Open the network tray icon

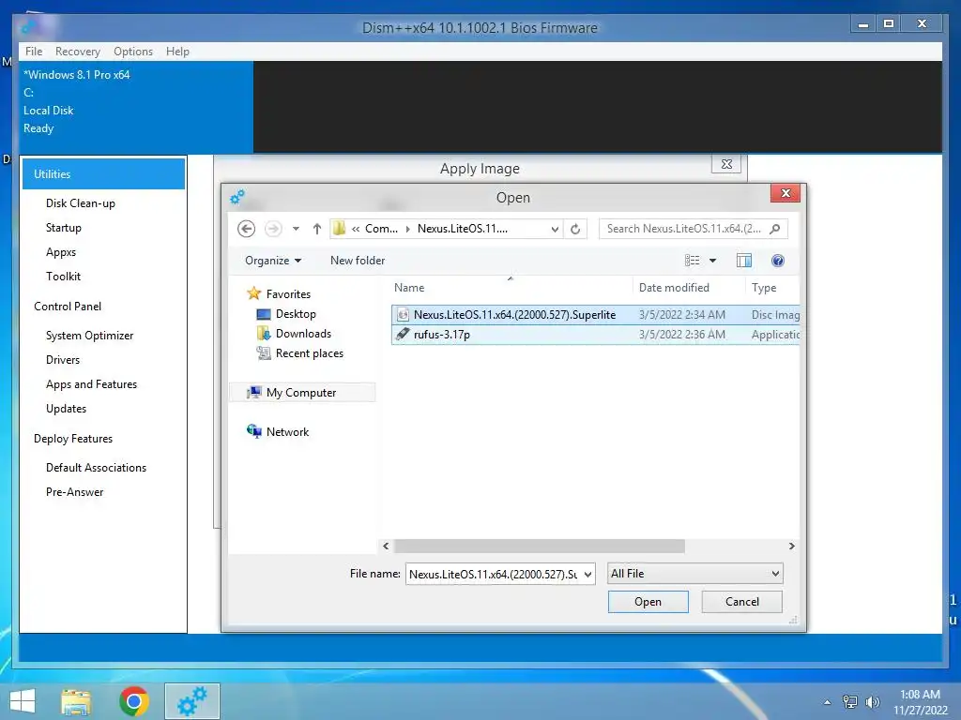click(850, 701)
